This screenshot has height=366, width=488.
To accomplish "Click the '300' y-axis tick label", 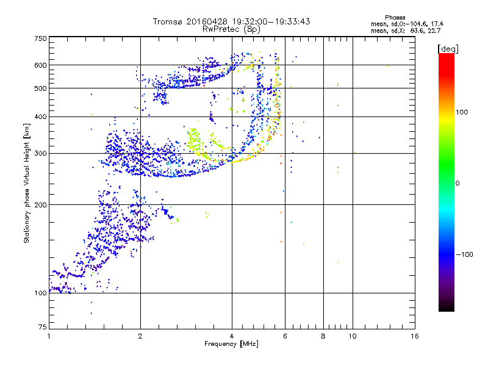I will click(40, 154).
